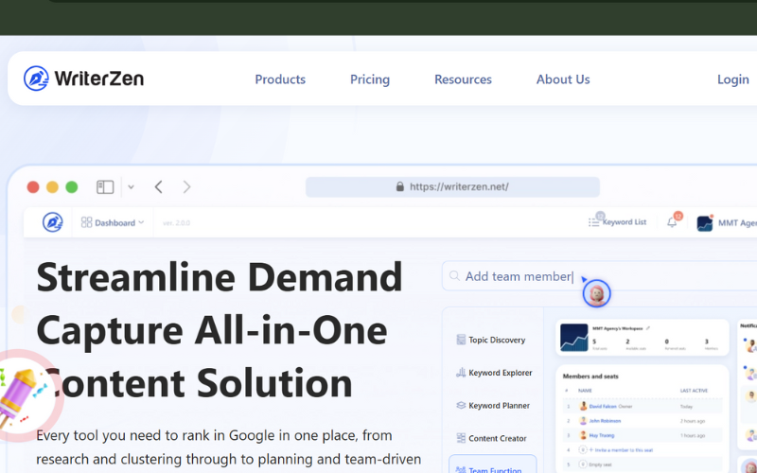Image resolution: width=757 pixels, height=473 pixels.
Task: Open the Dashboard dropdown
Action: coord(113,222)
